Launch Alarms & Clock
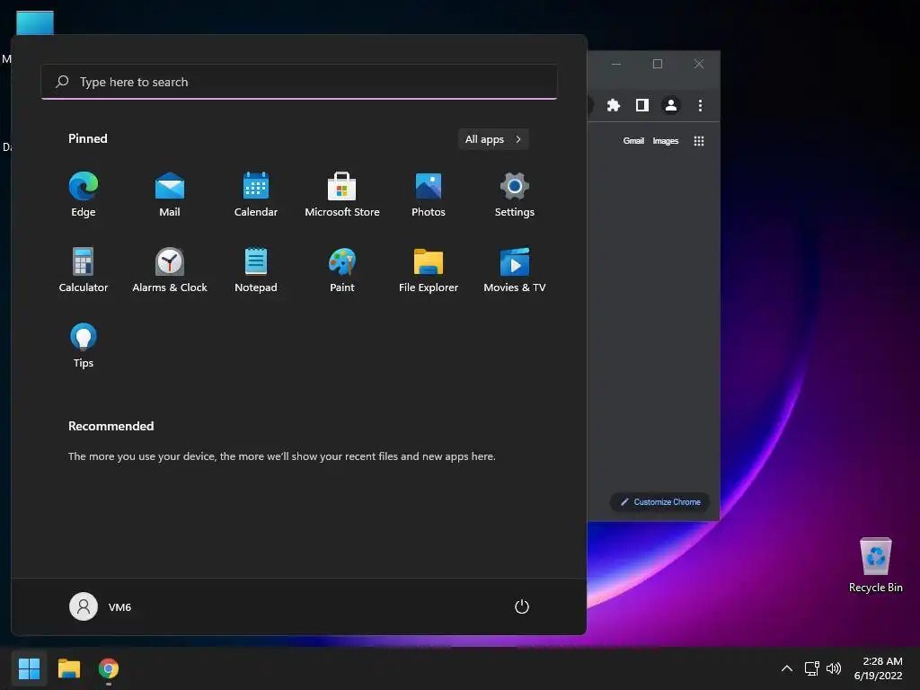 [x=170, y=270]
